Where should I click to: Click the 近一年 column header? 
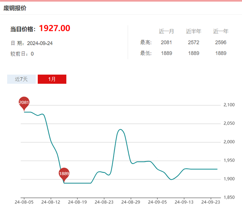(x=221, y=31)
